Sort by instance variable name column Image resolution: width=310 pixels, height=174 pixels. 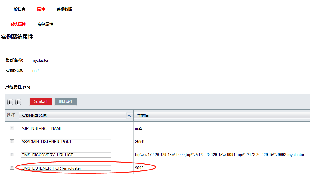pos(129,116)
